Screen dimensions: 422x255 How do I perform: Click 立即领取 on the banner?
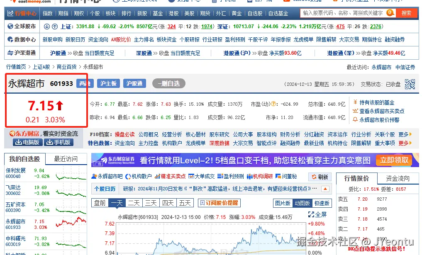395,160
